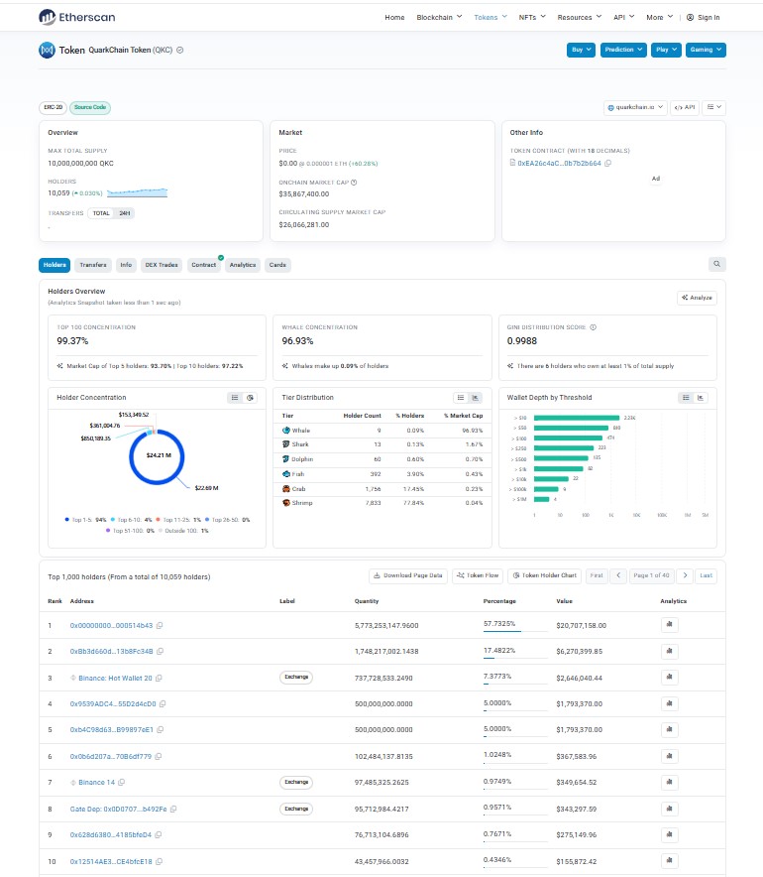This screenshot has height=877, width=763.
Task: Copy address 0xBb3d660d...13b8Fc34B
Action: (161, 651)
